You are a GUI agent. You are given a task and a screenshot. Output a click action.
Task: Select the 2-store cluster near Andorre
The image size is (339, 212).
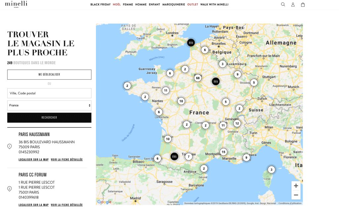204,168
